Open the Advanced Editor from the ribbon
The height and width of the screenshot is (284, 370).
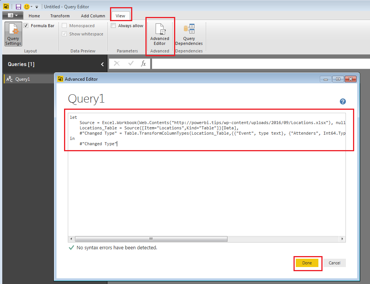(160, 34)
